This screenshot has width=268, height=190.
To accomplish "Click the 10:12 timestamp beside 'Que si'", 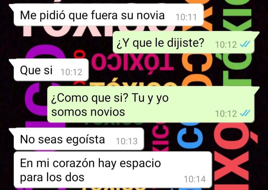I will tap(71, 72).
